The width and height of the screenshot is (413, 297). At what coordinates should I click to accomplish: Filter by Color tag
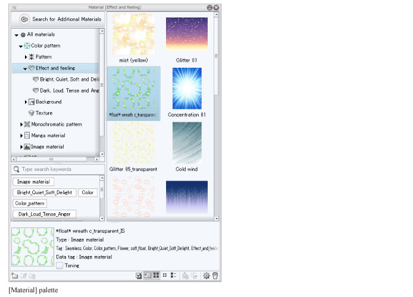[x=87, y=192]
